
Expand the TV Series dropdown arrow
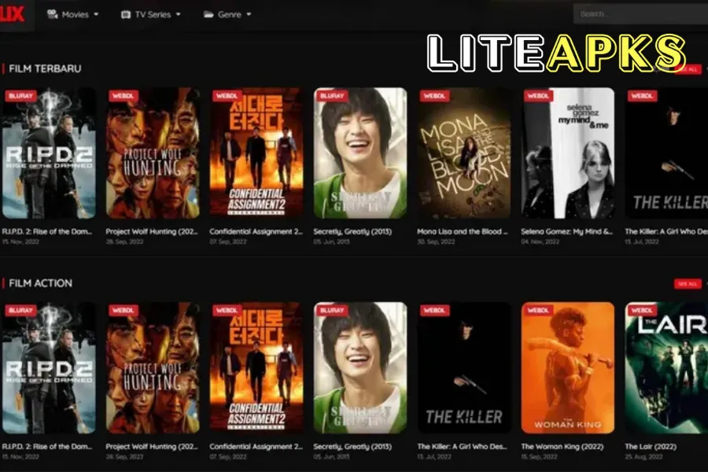179,14
